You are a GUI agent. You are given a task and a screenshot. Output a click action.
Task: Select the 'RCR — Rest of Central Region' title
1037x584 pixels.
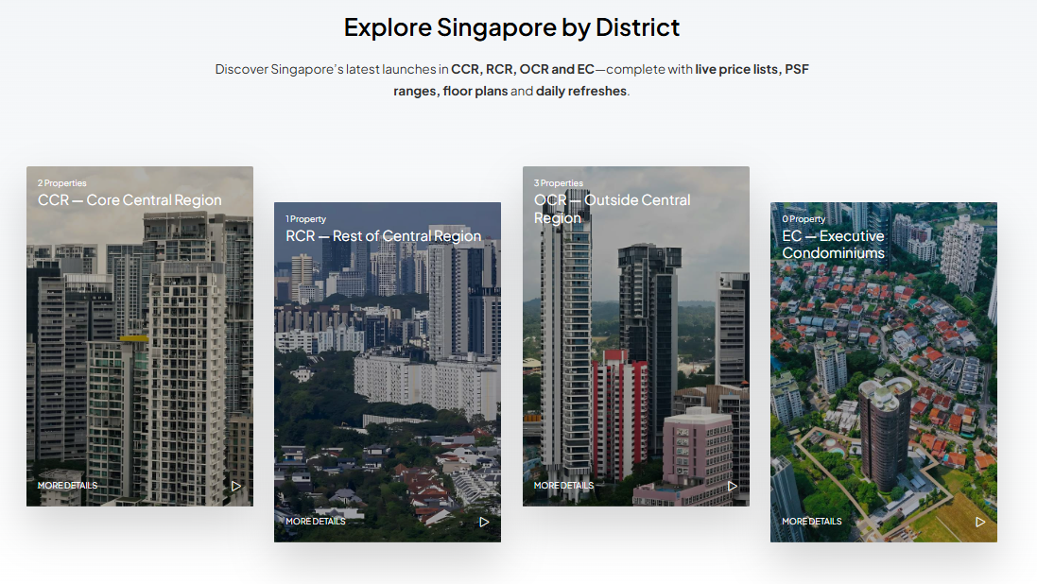point(383,236)
